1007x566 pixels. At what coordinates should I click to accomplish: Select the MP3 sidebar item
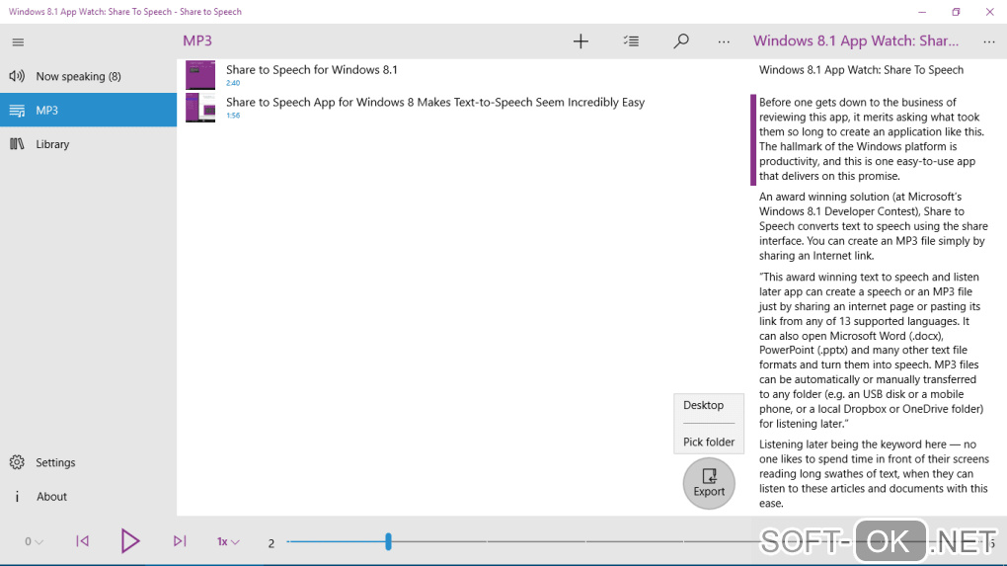[88, 110]
